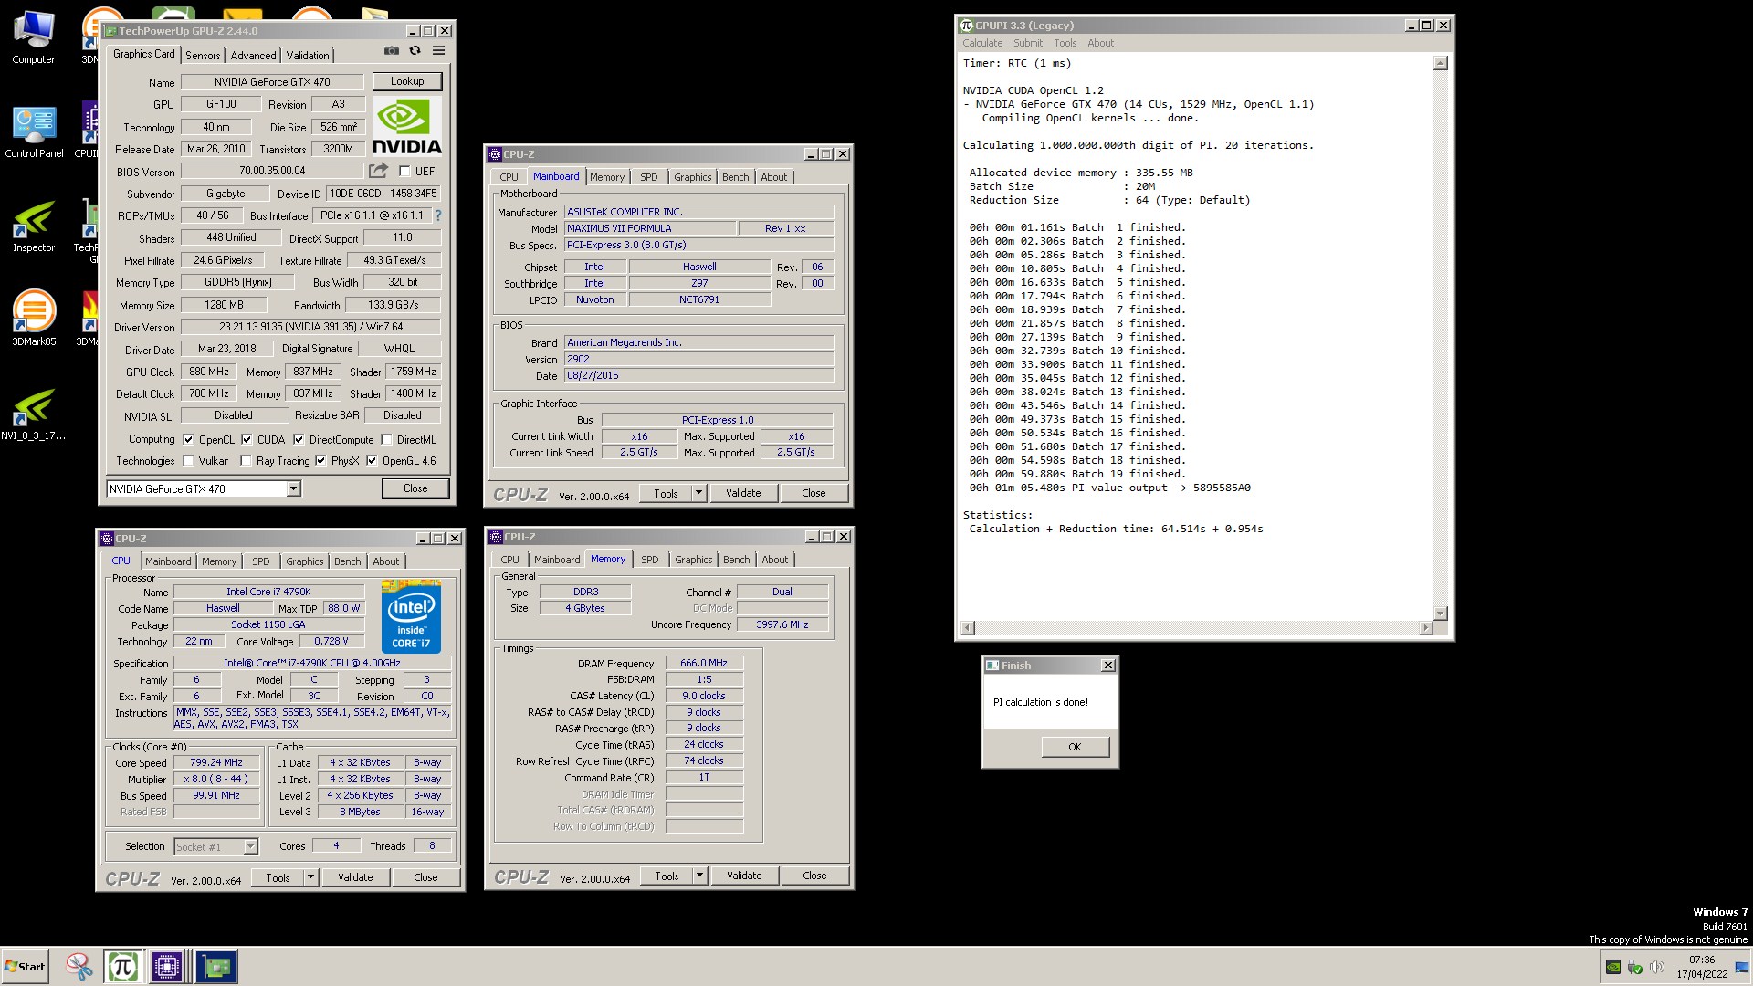Toggle the DirectML checkbox
Viewport: 1753px width, 986px height.
[x=386, y=439]
